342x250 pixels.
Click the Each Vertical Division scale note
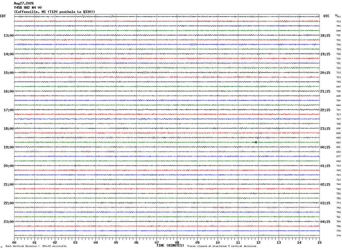point(36,246)
